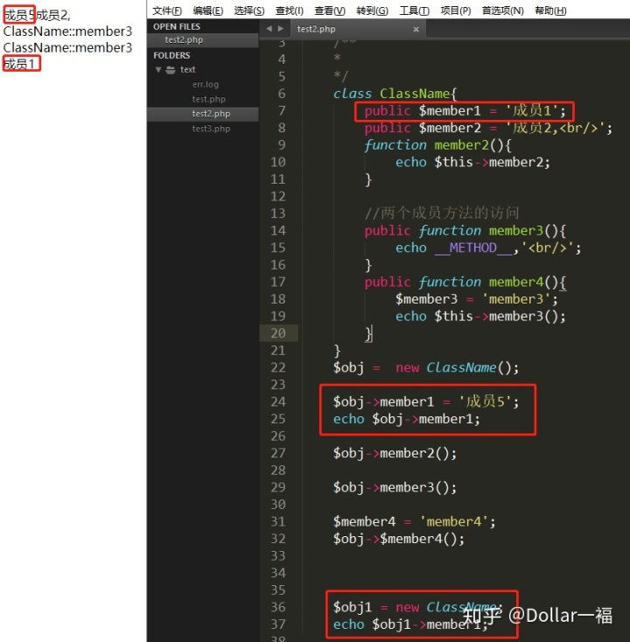This screenshot has height=642, width=630.
Task: Click 'function member2(){' on line 9
Action: tap(437, 145)
